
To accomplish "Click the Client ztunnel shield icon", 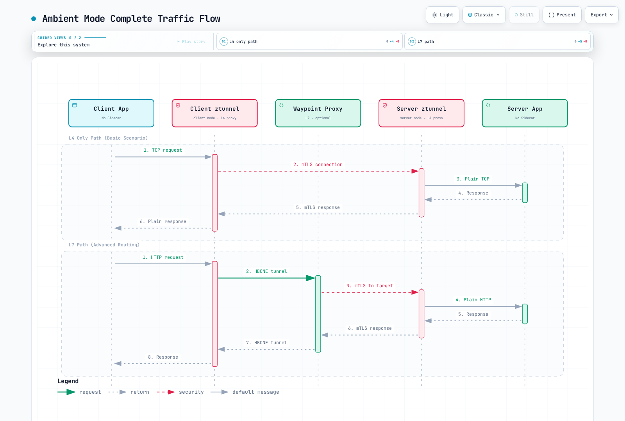I will pyautogui.click(x=178, y=105).
